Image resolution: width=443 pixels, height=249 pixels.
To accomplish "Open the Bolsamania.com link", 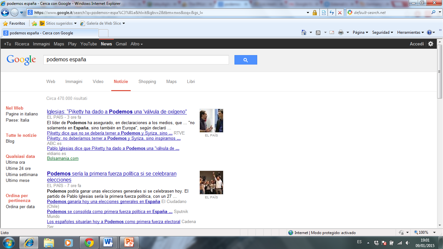I will tap(63, 158).
